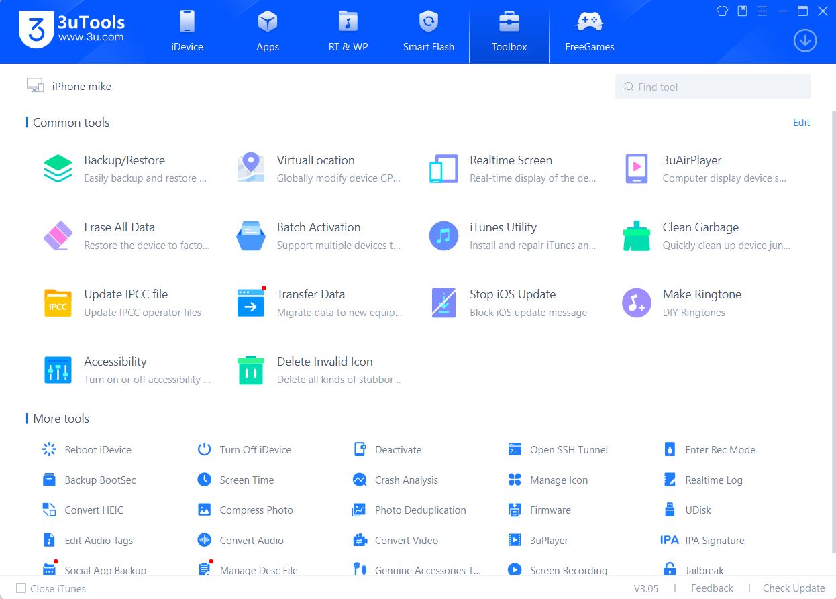Go to the iDevice tab
Screen dimensions: 836x599
tap(187, 32)
